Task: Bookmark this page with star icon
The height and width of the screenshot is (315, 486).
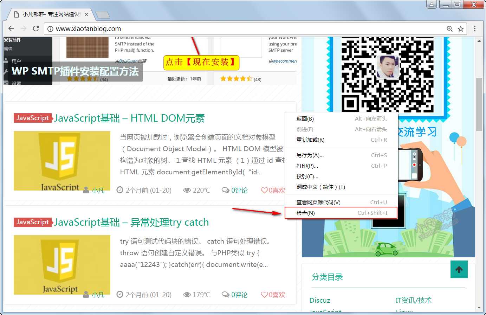Action: pyautogui.click(x=461, y=29)
